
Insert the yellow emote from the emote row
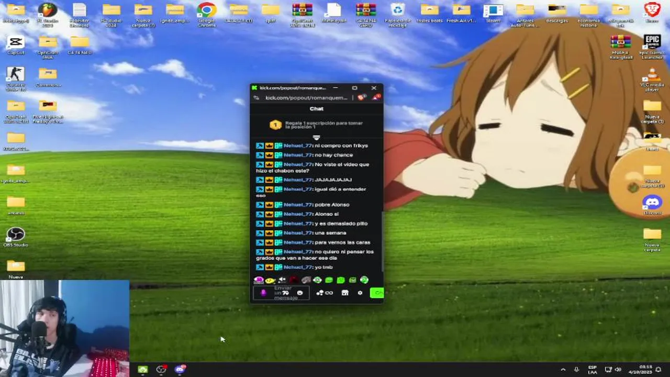271,280
